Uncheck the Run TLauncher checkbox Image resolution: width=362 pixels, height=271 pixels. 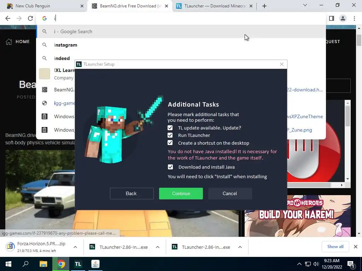tap(170, 135)
